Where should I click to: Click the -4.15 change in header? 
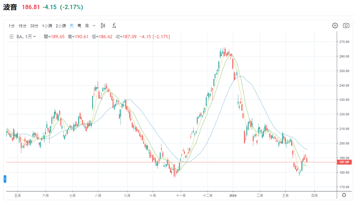[x=50, y=7]
